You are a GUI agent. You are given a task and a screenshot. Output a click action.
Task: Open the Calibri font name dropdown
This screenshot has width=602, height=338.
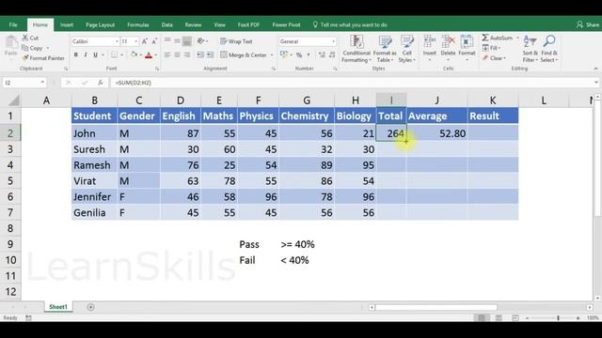[x=117, y=41]
